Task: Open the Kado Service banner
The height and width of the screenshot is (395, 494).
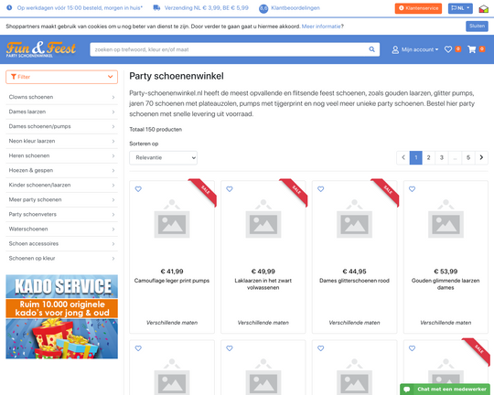Action: pos(62,317)
